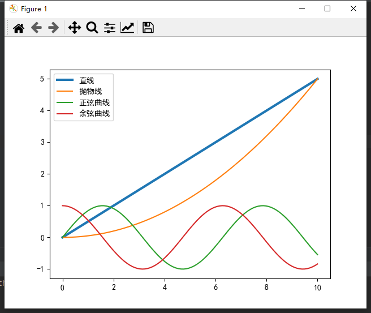Viewport: 371px width, 313px height.
Task: Click the orange line sample in the legend
Action: pyautogui.click(x=64, y=91)
